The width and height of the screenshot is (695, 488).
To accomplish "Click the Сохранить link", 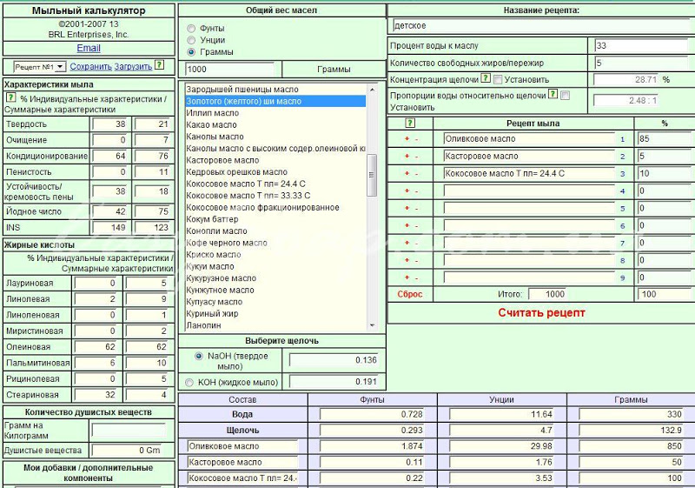I will [91, 66].
